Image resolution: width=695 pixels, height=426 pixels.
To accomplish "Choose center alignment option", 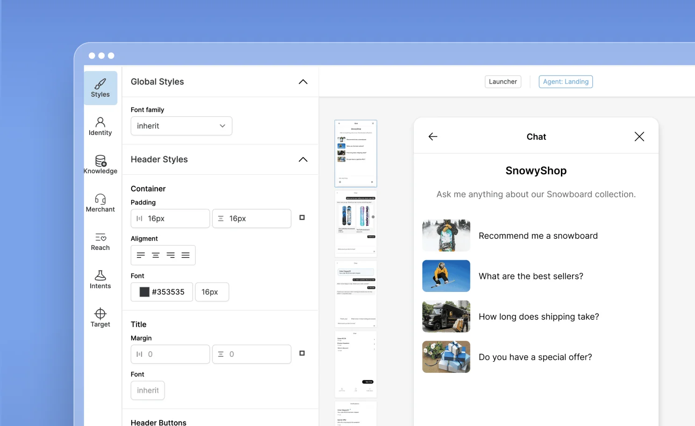I will 156,255.
